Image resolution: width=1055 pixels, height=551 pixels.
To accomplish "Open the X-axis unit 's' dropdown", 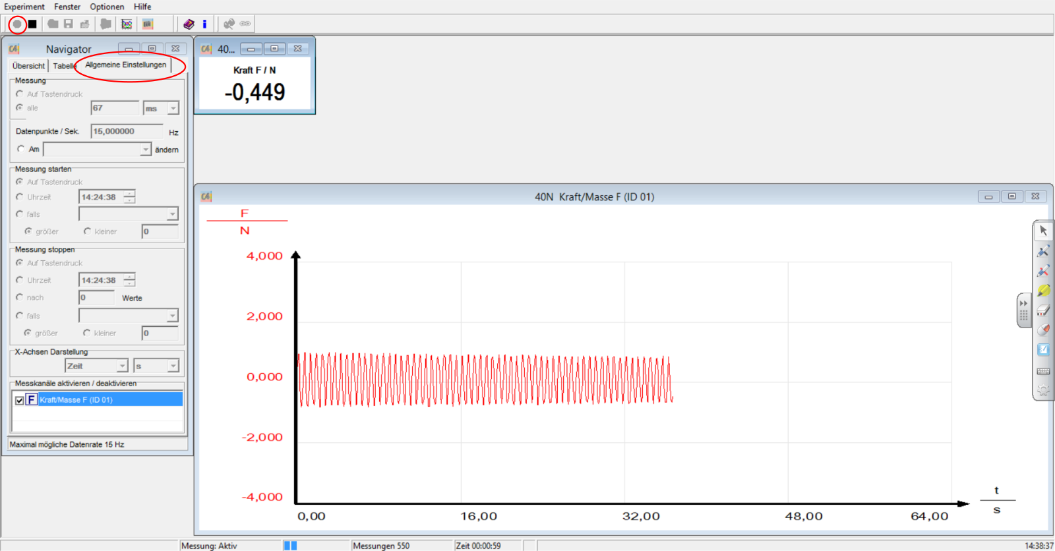I will (173, 366).
